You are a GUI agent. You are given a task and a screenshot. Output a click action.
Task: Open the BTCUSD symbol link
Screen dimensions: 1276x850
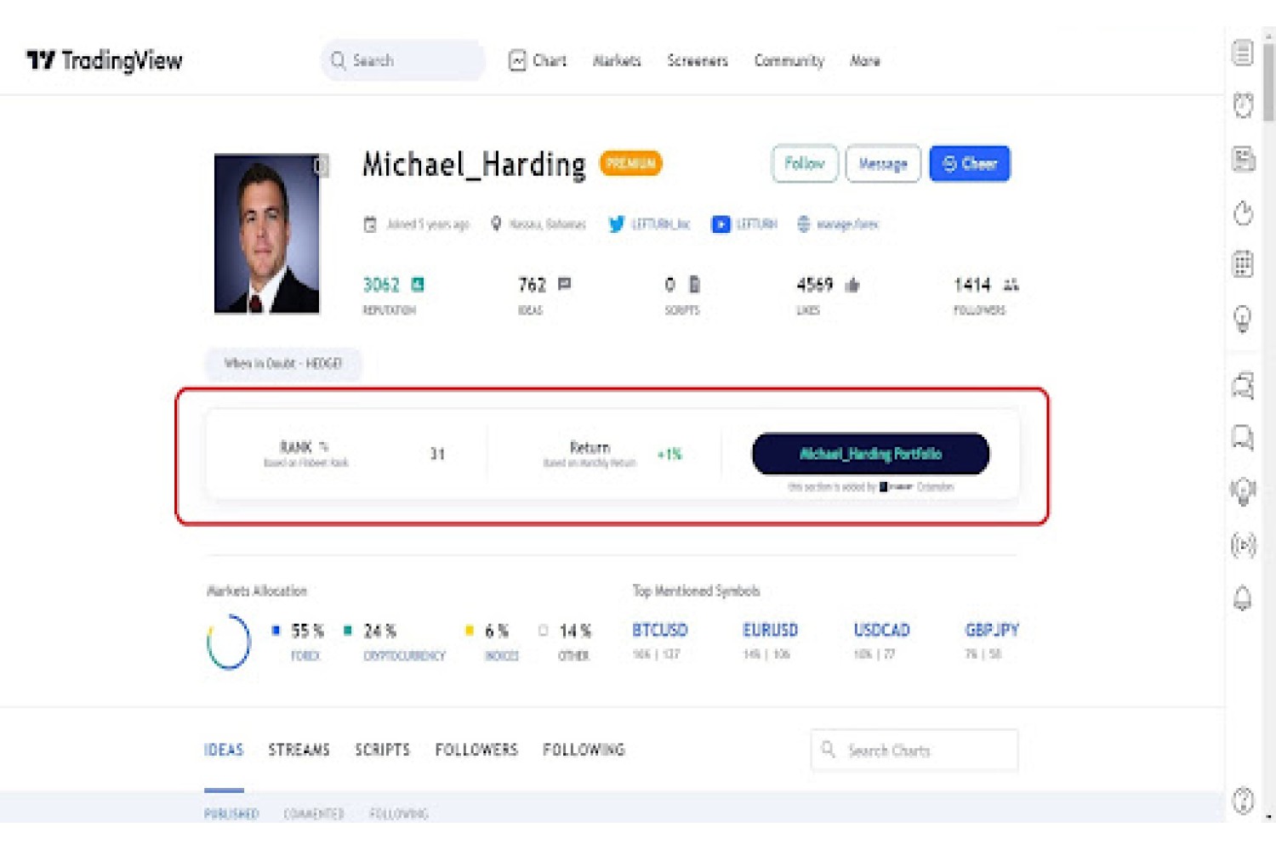click(x=660, y=630)
